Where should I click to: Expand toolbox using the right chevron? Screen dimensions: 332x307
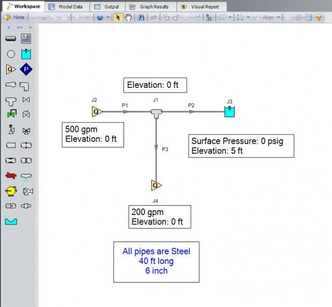point(30,27)
